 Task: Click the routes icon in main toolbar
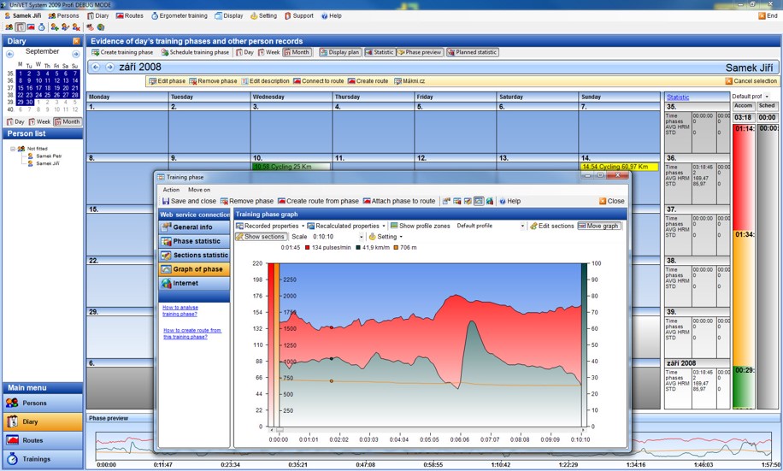tap(31, 27)
